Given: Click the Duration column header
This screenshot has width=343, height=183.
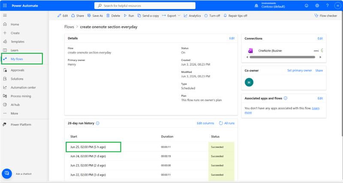Looking at the screenshot, I should pyautogui.click(x=167, y=136).
